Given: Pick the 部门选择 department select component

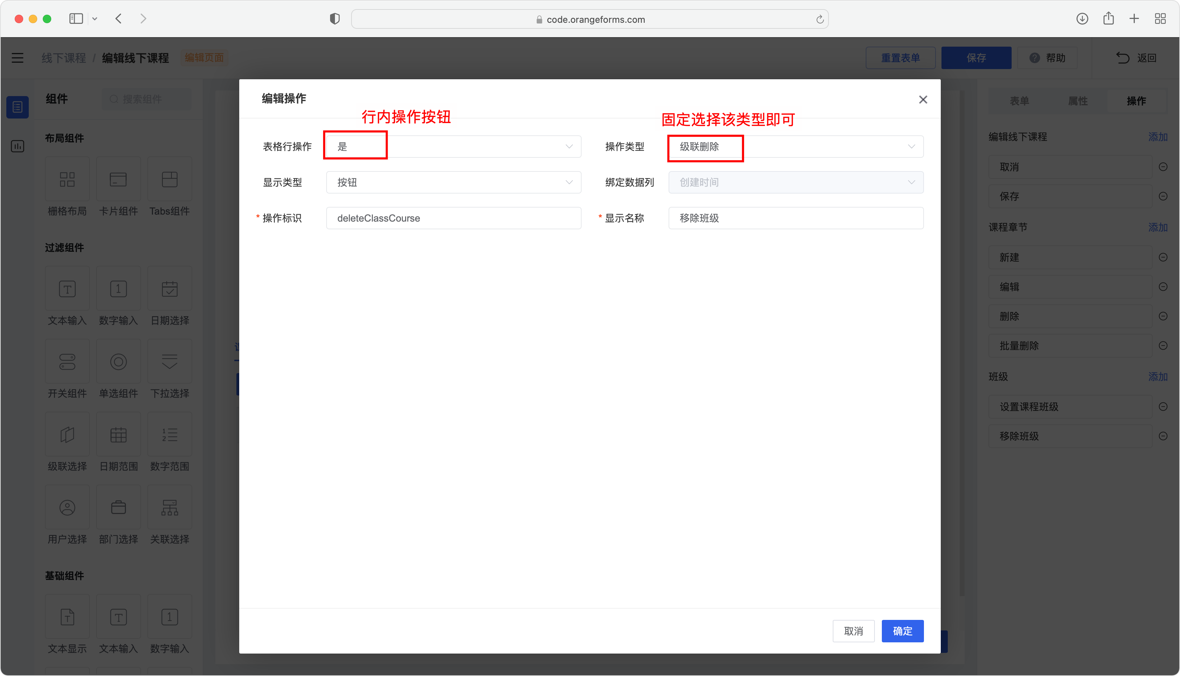Looking at the screenshot, I should pyautogui.click(x=119, y=516).
